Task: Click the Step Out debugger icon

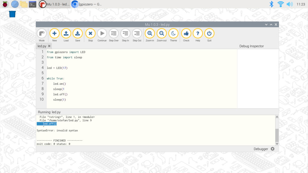Action: (137, 34)
